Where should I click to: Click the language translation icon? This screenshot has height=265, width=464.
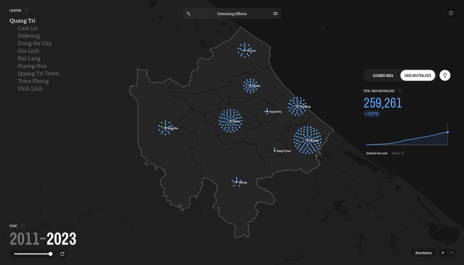tap(188, 14)
